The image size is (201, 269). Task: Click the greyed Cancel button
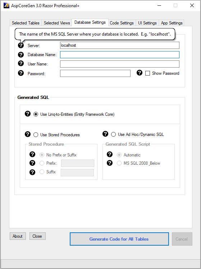pos(182,239)
